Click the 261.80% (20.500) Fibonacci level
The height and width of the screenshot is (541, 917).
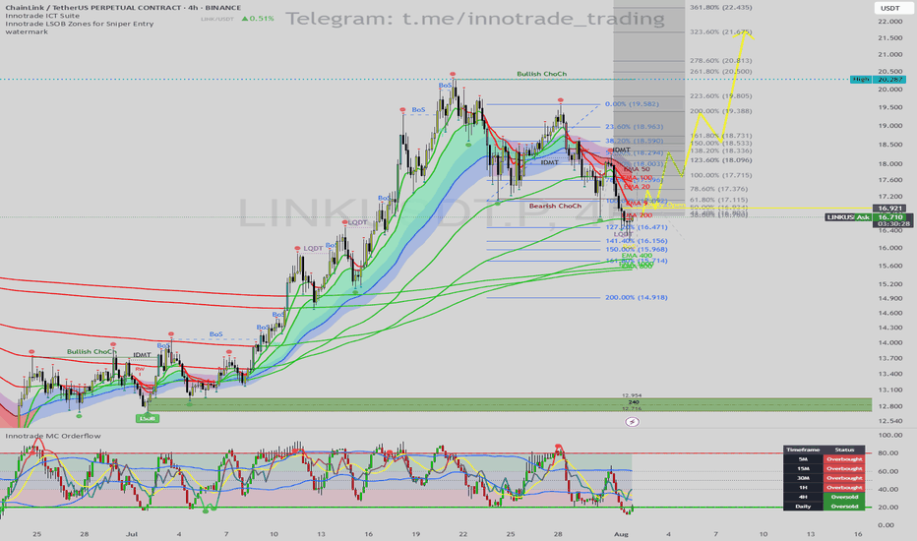(x=720, y=72)
